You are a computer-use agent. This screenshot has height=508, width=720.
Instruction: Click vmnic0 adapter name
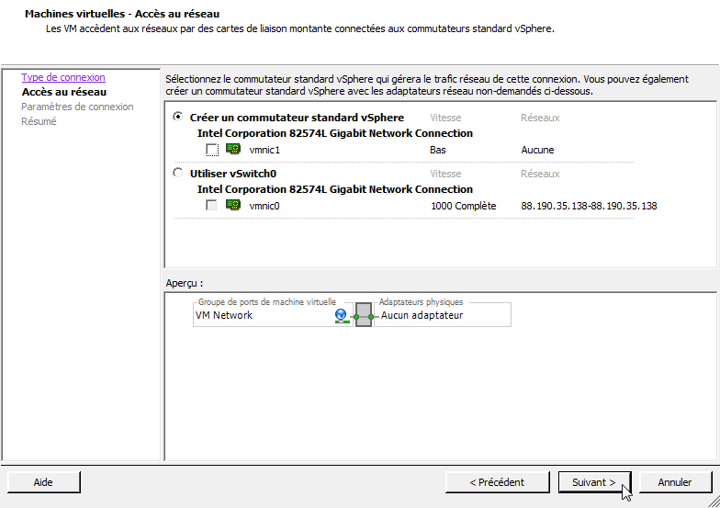tap(264, 206)
